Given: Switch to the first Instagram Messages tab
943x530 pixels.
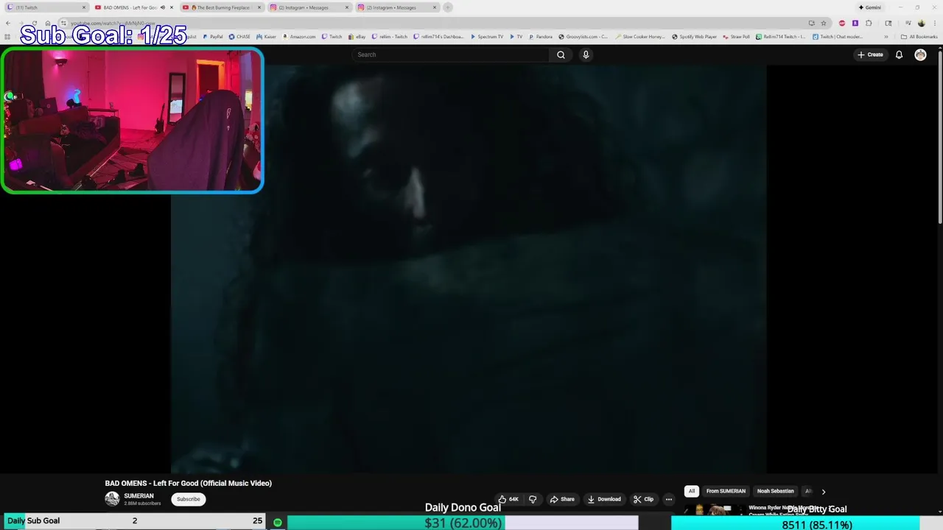Looking at the screenshot, I should [308, 7].
